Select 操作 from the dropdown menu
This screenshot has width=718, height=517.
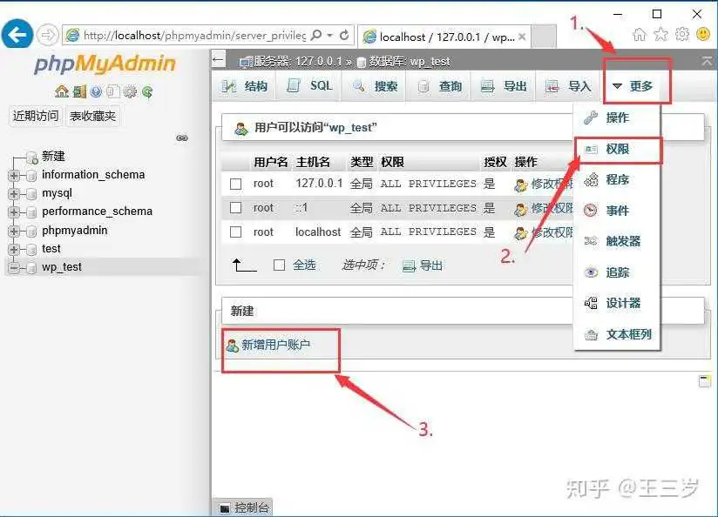tap(617, 118)
